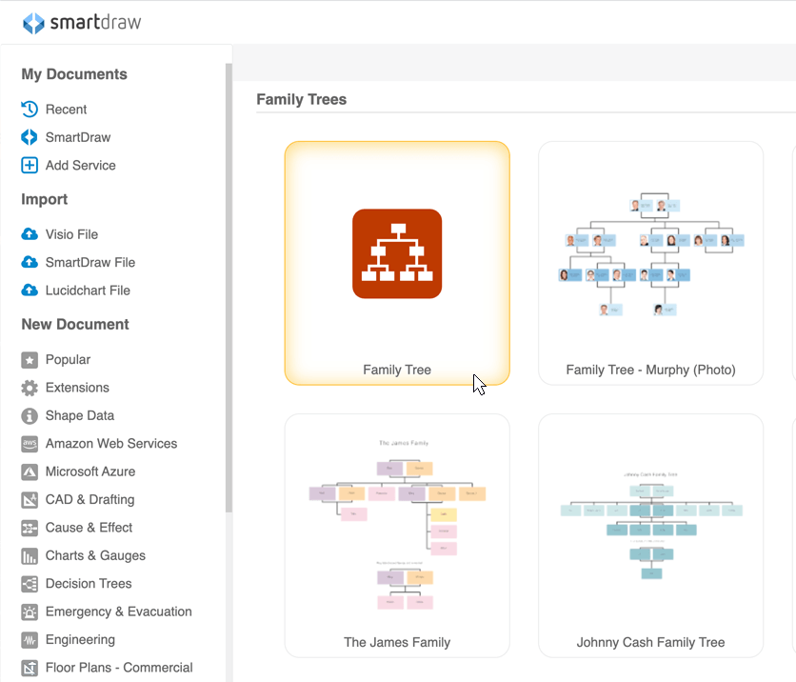Screen dimensions: 796x682
Task: Select the Family Tree - Murphy (Photo) template
Action: 650,263
